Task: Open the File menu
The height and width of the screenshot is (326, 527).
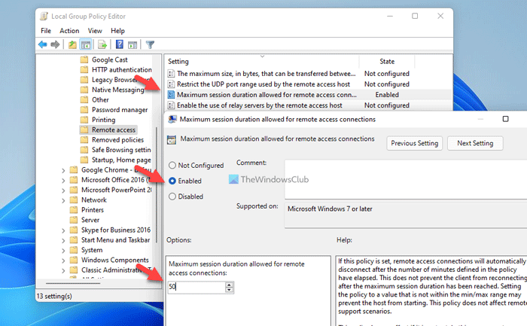Action: tap(46, 31)
